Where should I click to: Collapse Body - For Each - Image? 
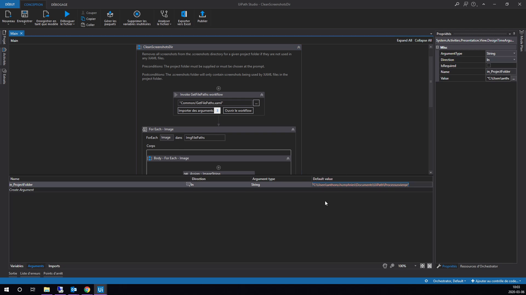coord(288,158)
